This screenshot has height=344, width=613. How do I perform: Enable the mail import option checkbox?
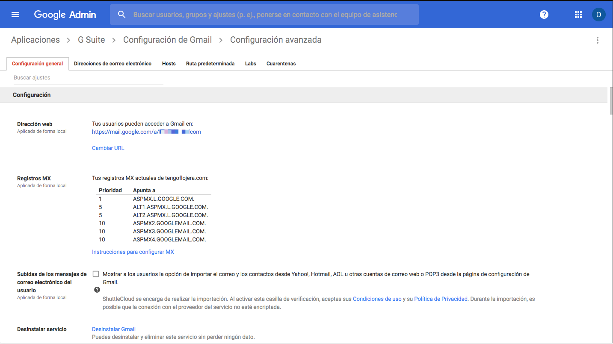coord(95,274)
